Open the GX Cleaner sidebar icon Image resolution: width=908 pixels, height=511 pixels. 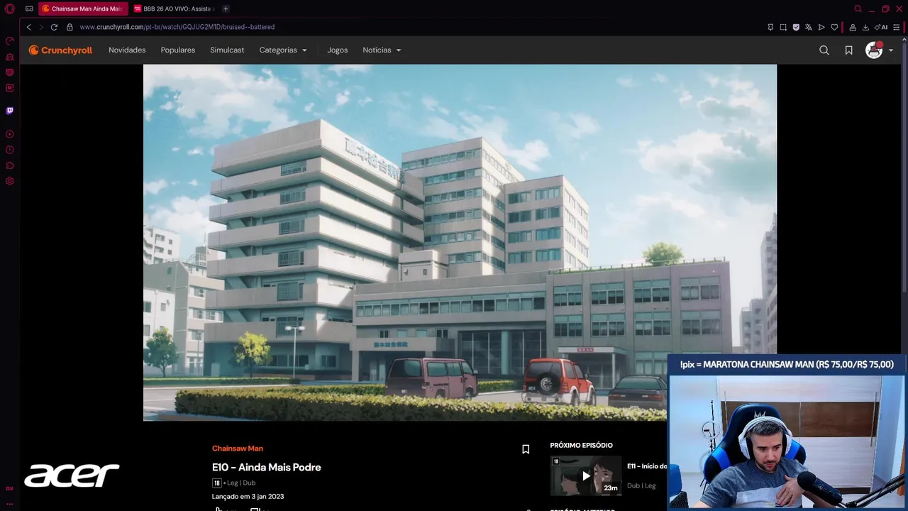[x=10, y=56]
